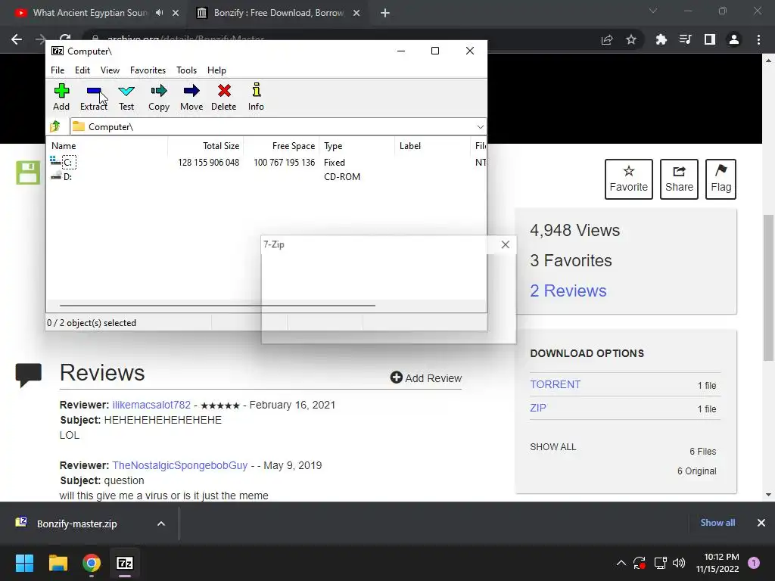The image size is (775, 581).
Task: Click SHOW ALL download options
Action: click(552, 446)
